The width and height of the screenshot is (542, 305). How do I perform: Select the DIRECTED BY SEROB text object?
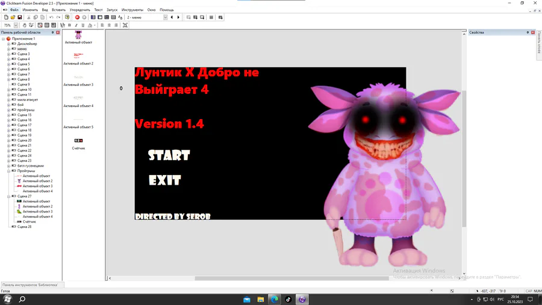(173, 217)
